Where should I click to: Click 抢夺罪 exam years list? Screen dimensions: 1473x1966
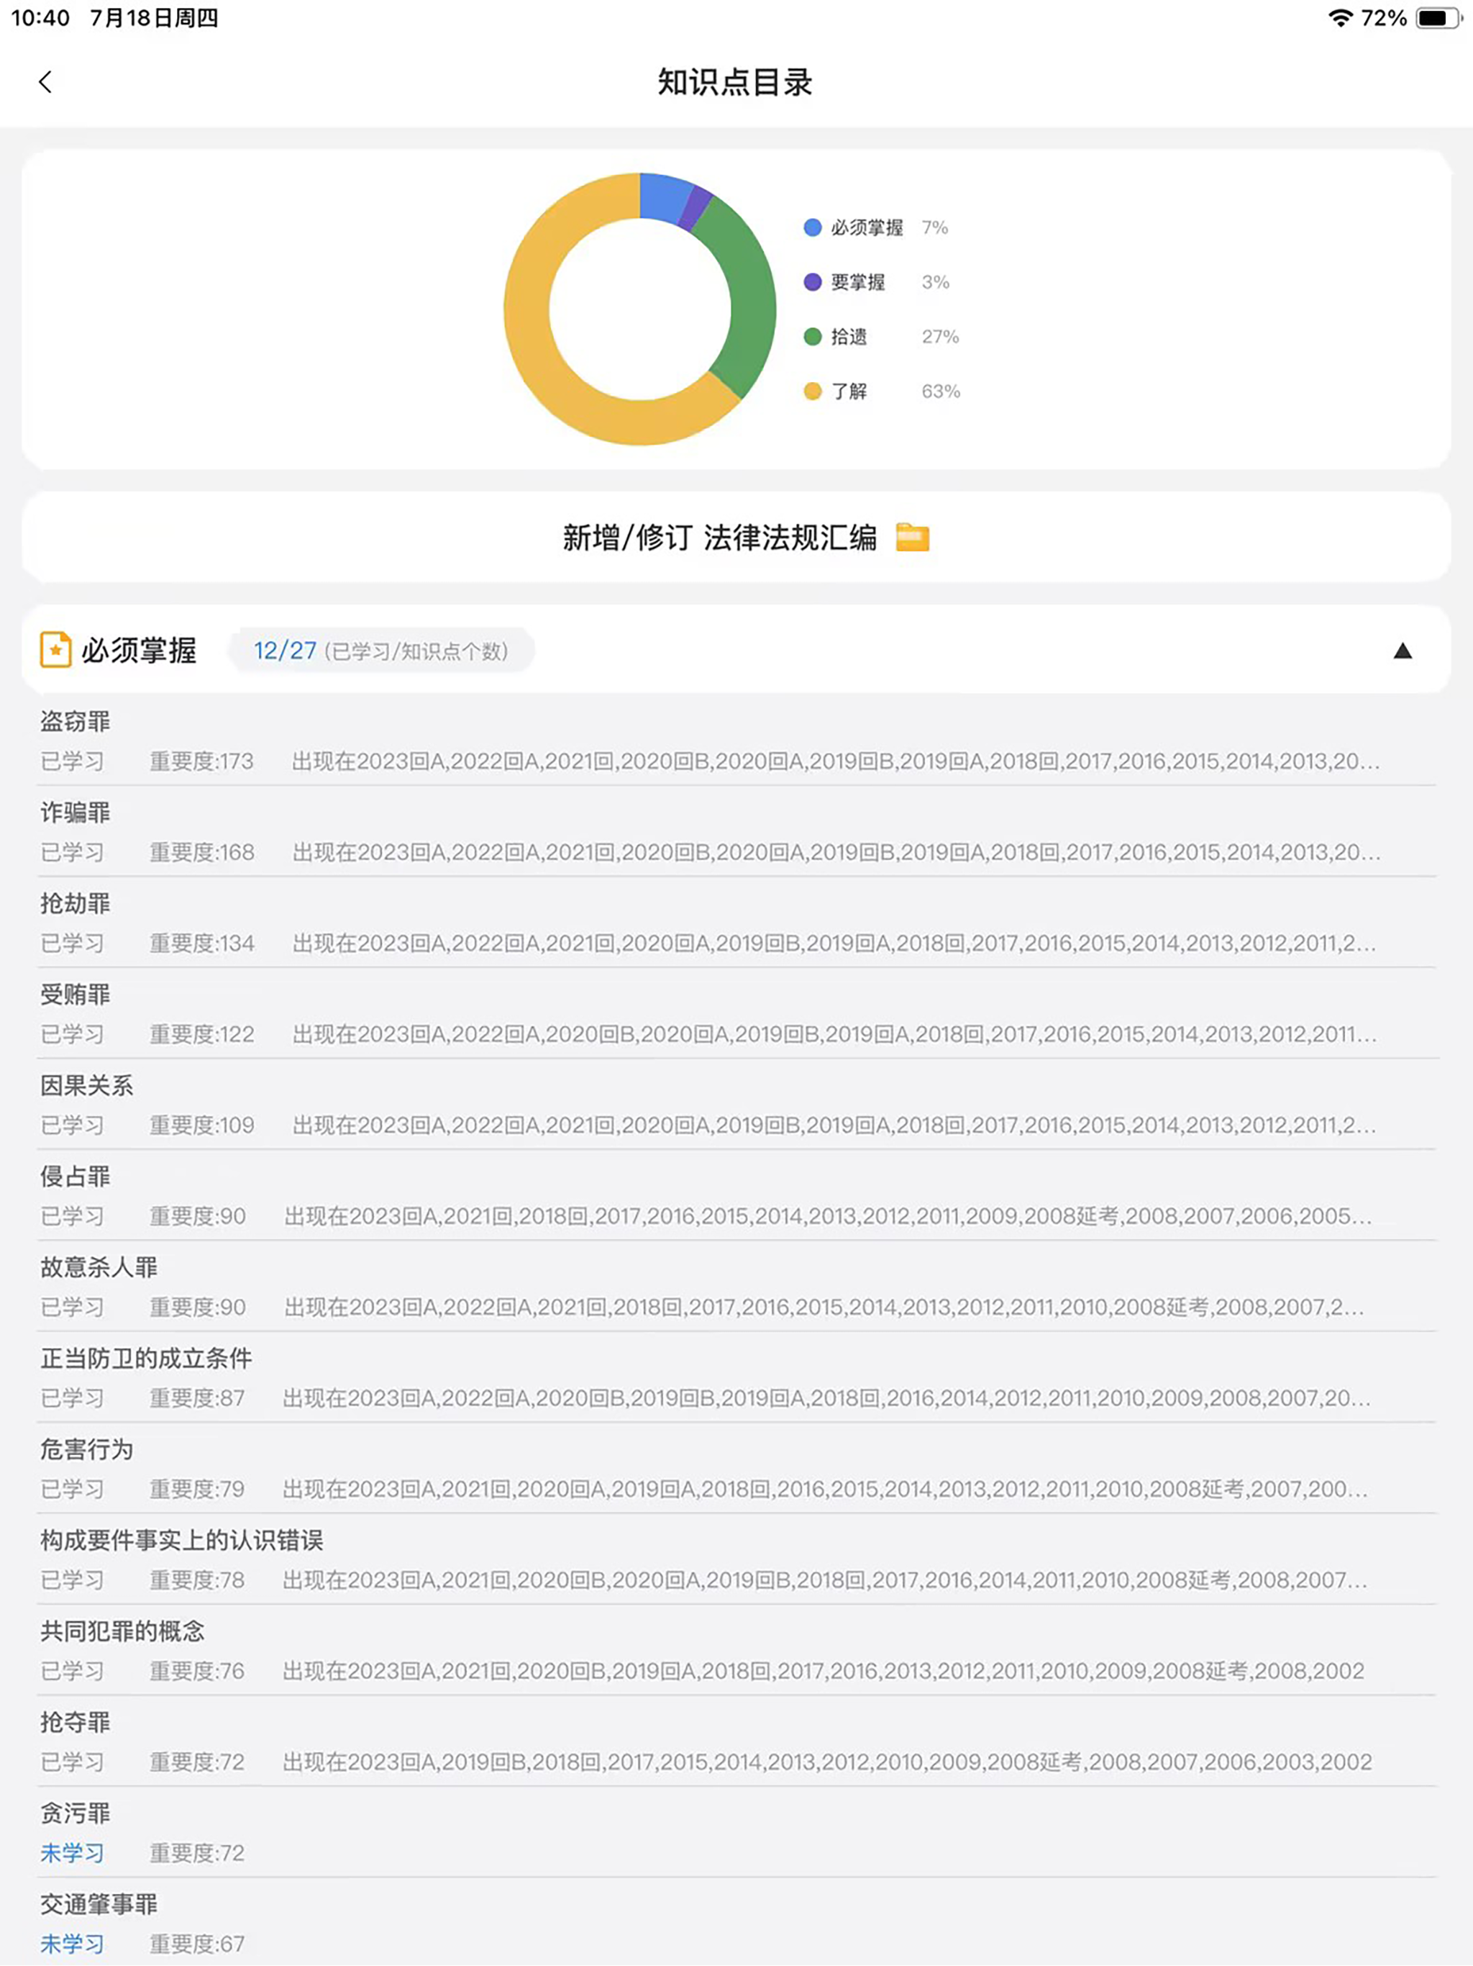[x=827, y=1762]
